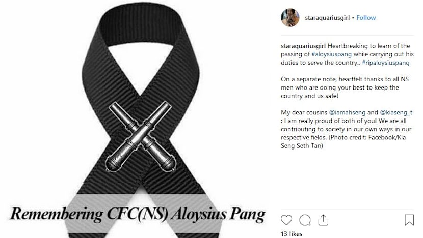Click the photo credit caption line
Screen dimensions: 423x238
tap(343, 141)
